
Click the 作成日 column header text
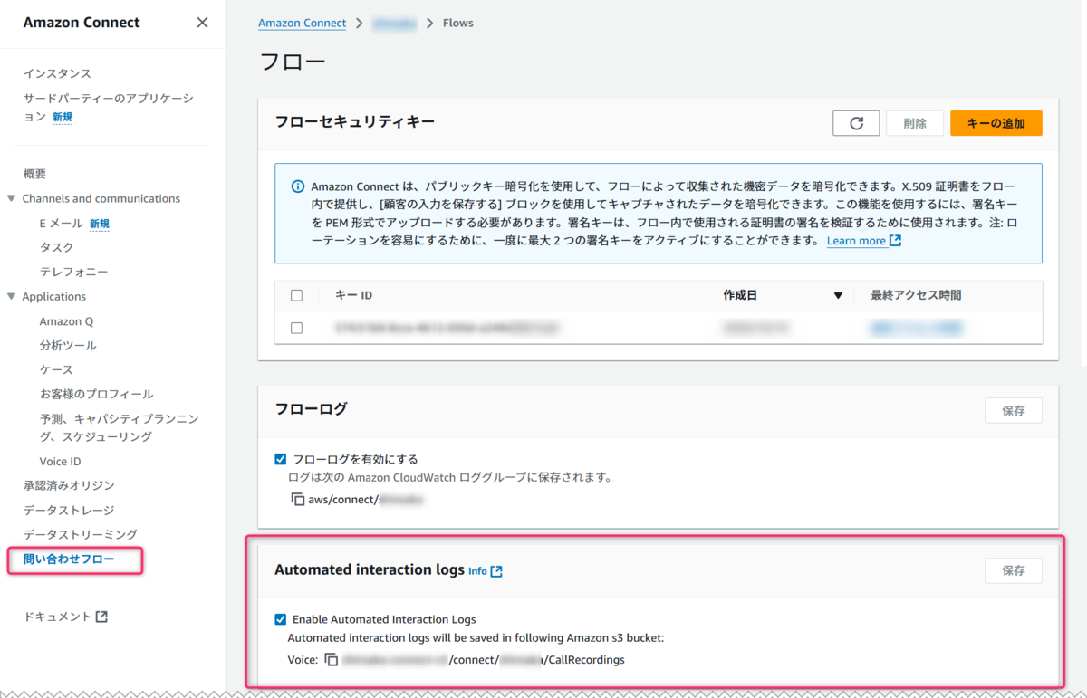point(740,295)
